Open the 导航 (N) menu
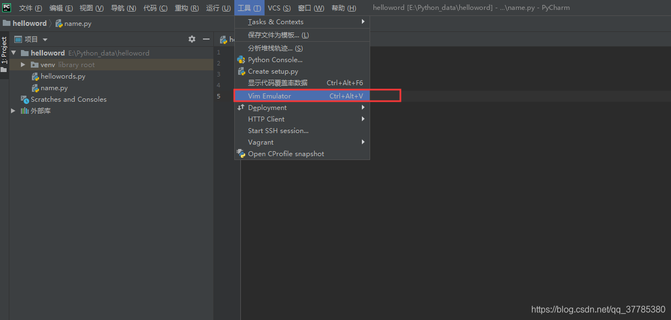This screenshot has height=320, width=671. pyautogui.click(x=124, y=8)
